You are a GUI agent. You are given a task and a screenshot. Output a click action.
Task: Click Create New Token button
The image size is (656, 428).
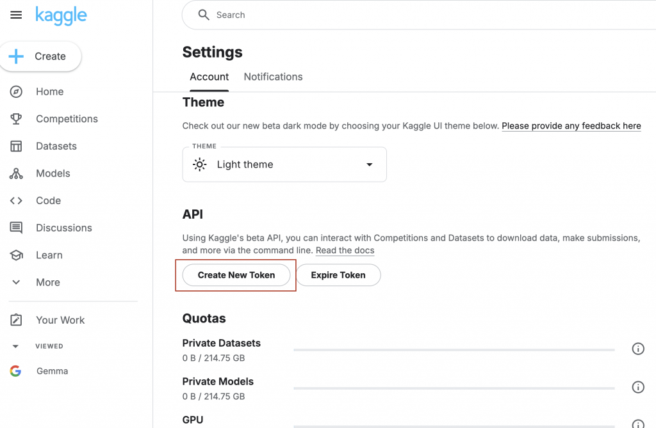[236, 275]
